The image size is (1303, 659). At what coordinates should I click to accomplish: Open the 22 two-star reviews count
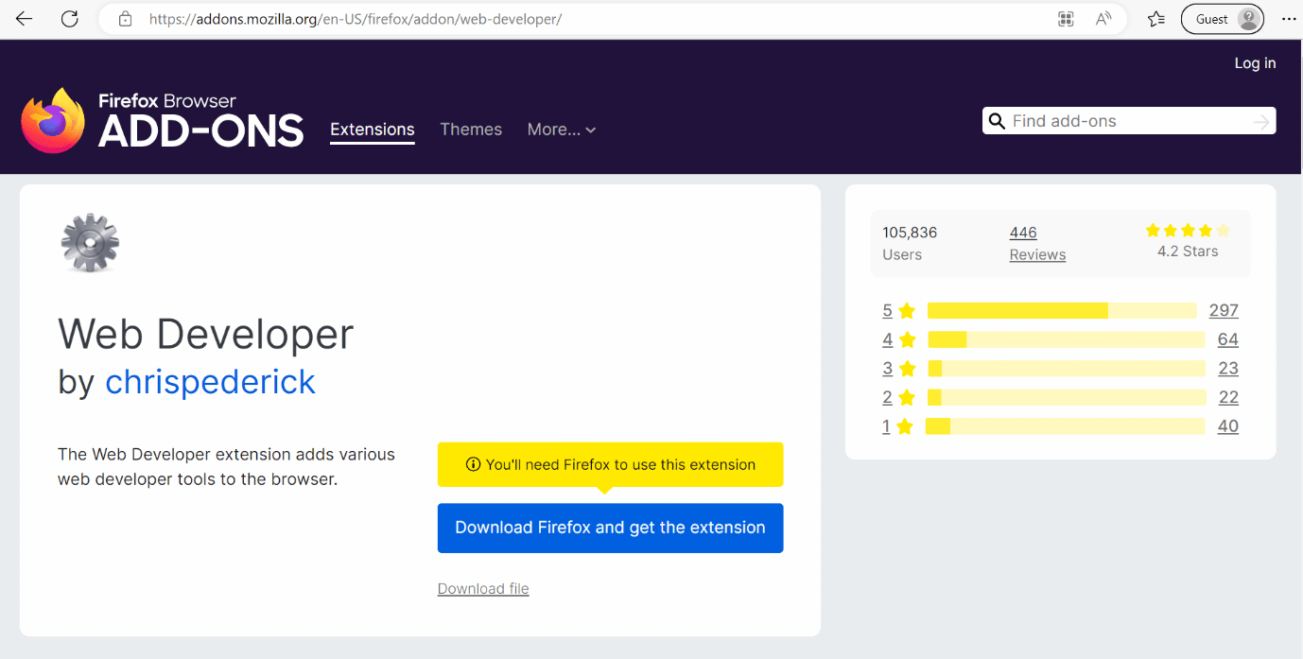pos(1228,397)
